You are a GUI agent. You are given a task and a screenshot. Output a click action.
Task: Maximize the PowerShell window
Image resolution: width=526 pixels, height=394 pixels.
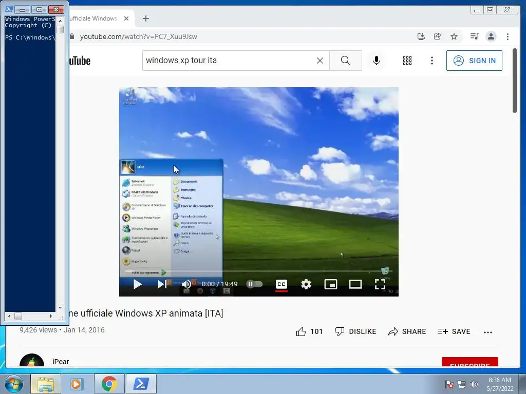click(39, 9)
